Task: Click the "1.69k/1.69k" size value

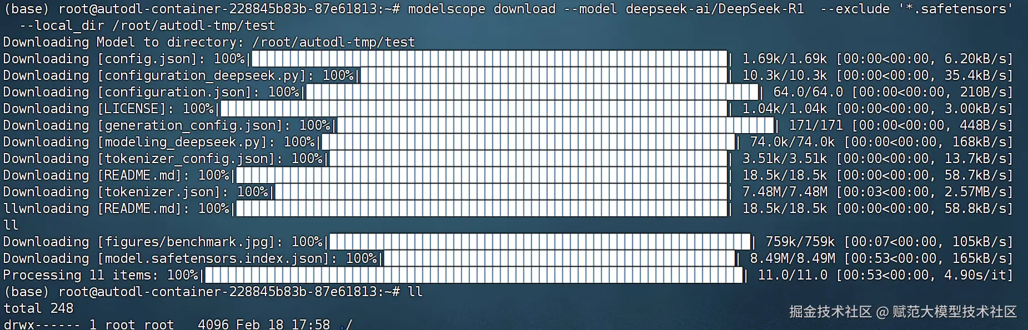Action: click(x=784, y=59)
